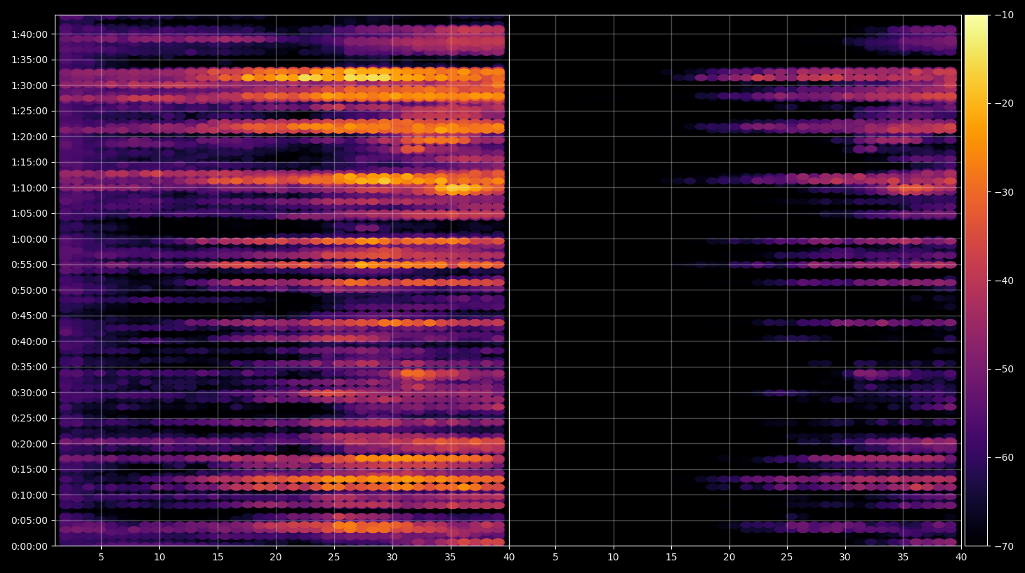Select the y-axis value 1:25:00
This screenshot has height=573, width=1025.
29,111
